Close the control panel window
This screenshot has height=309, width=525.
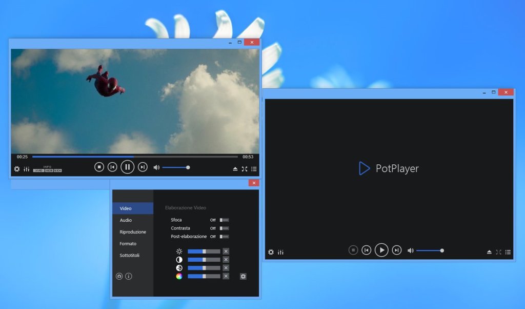pyautogui.click(x=254, y=183)
